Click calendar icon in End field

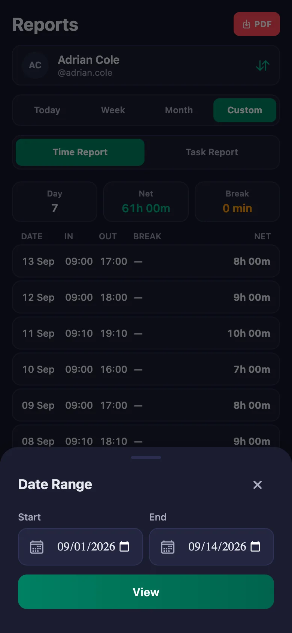(x=168, y=547)
